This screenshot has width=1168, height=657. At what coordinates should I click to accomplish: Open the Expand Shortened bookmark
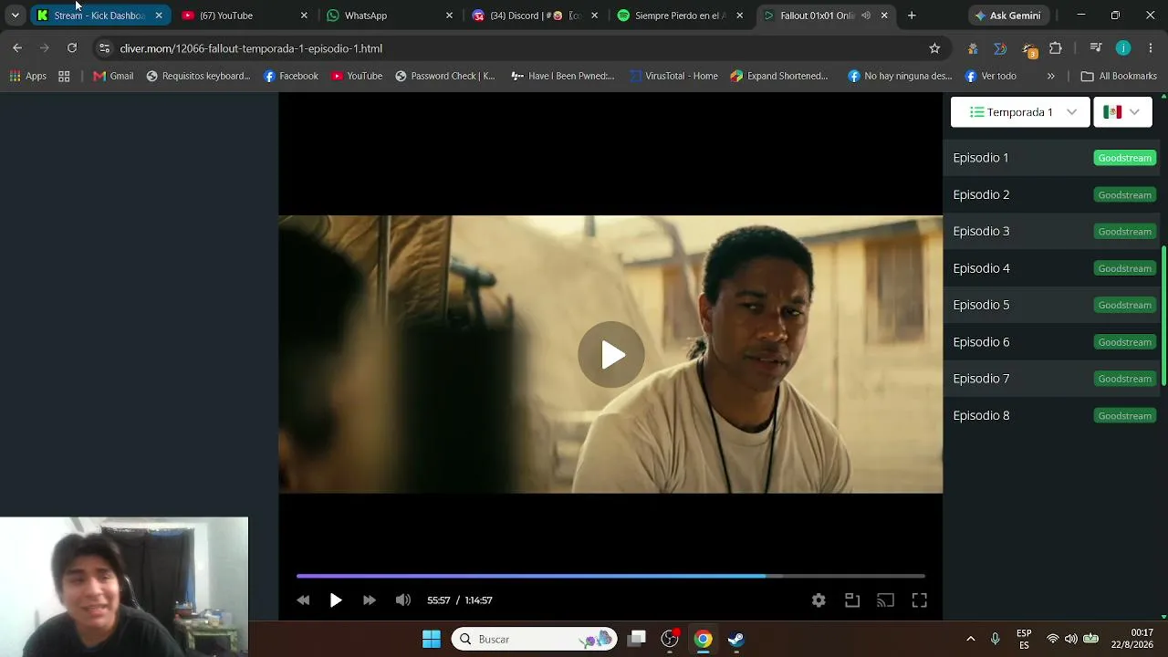(779, 76)
